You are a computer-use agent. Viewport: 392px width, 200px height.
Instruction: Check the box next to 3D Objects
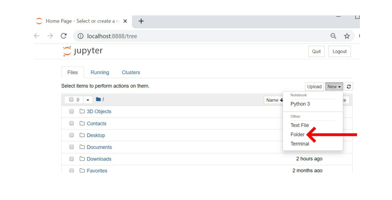pyautogui.click(x=71, y=111)
